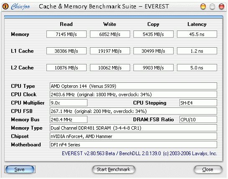Screen dimensions: 228x179
Task: Click the L2 Cache row label
Action: pos(22,68)
